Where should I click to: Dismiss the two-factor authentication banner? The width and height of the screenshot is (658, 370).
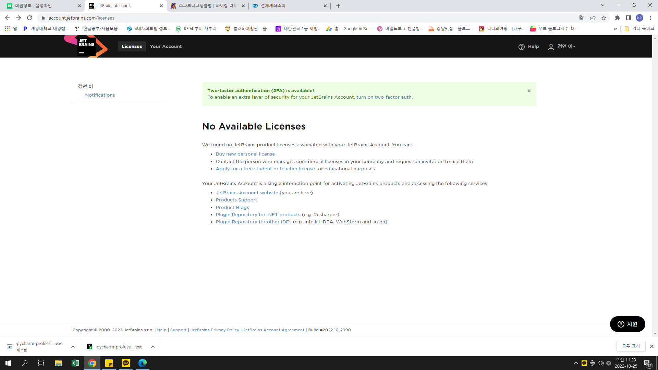[529, 91]
